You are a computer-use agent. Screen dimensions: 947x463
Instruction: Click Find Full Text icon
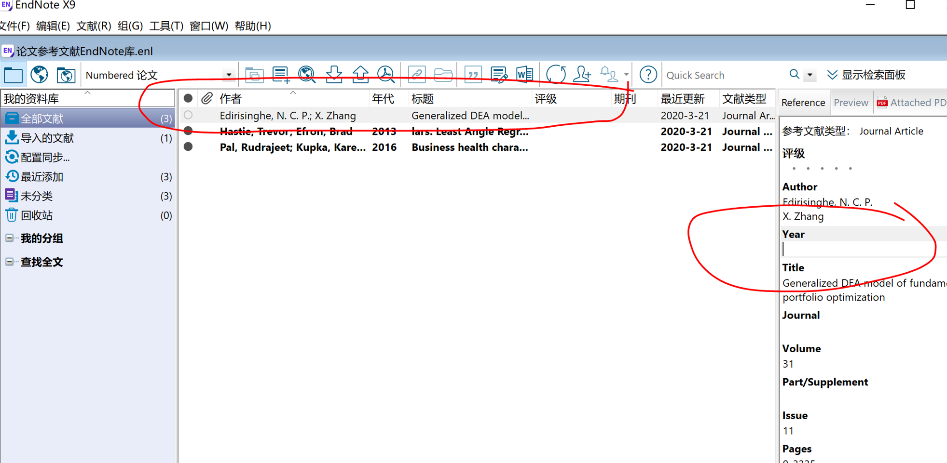click(x=385, y=74)
